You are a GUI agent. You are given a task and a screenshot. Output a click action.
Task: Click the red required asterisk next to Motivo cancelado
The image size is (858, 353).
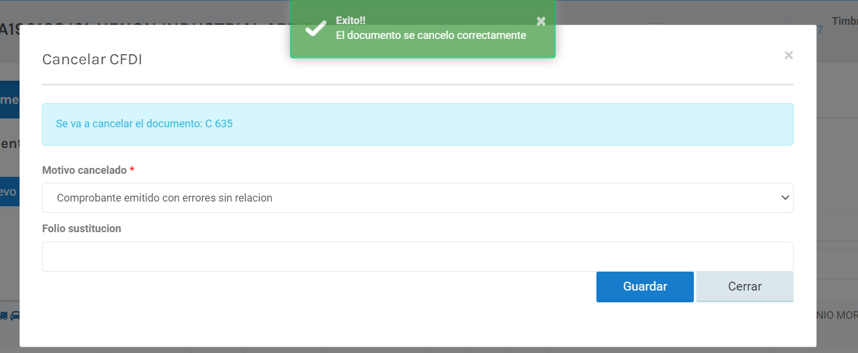(x=132, y=170)
